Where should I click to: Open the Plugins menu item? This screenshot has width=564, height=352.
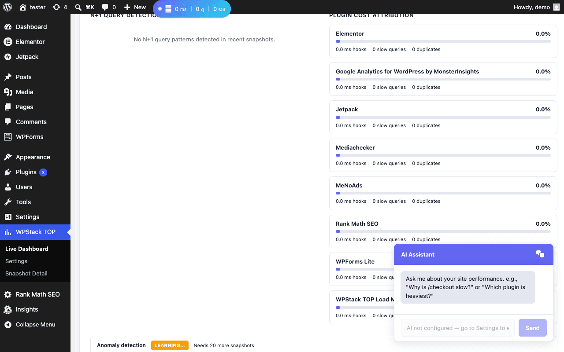pos(35,172)
